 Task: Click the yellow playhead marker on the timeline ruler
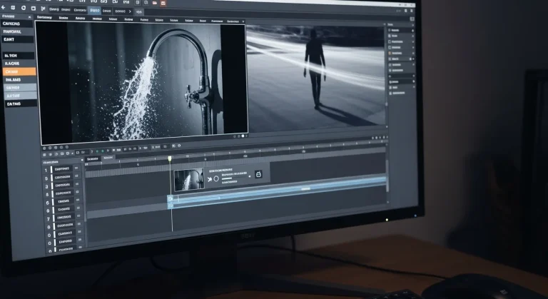(170, 158)
